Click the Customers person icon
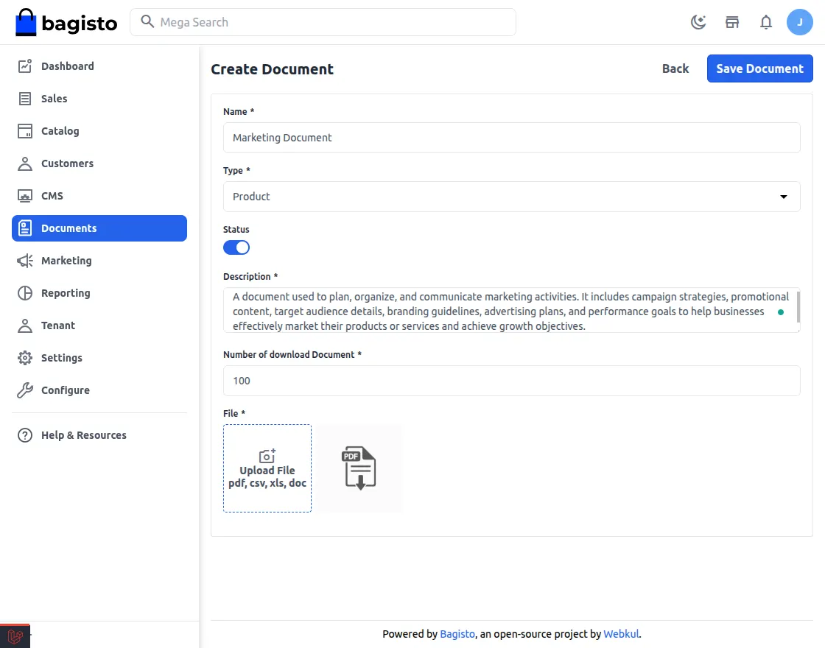This screenshot has height=648, width=825. pyautogui.click(x=25, y=163)
